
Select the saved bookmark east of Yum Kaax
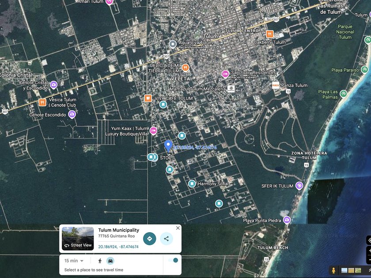tap(182, 136)
